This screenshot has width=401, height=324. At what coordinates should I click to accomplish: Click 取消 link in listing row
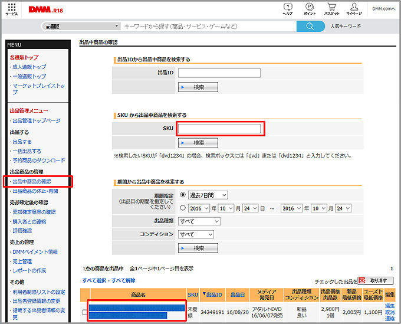390,312
